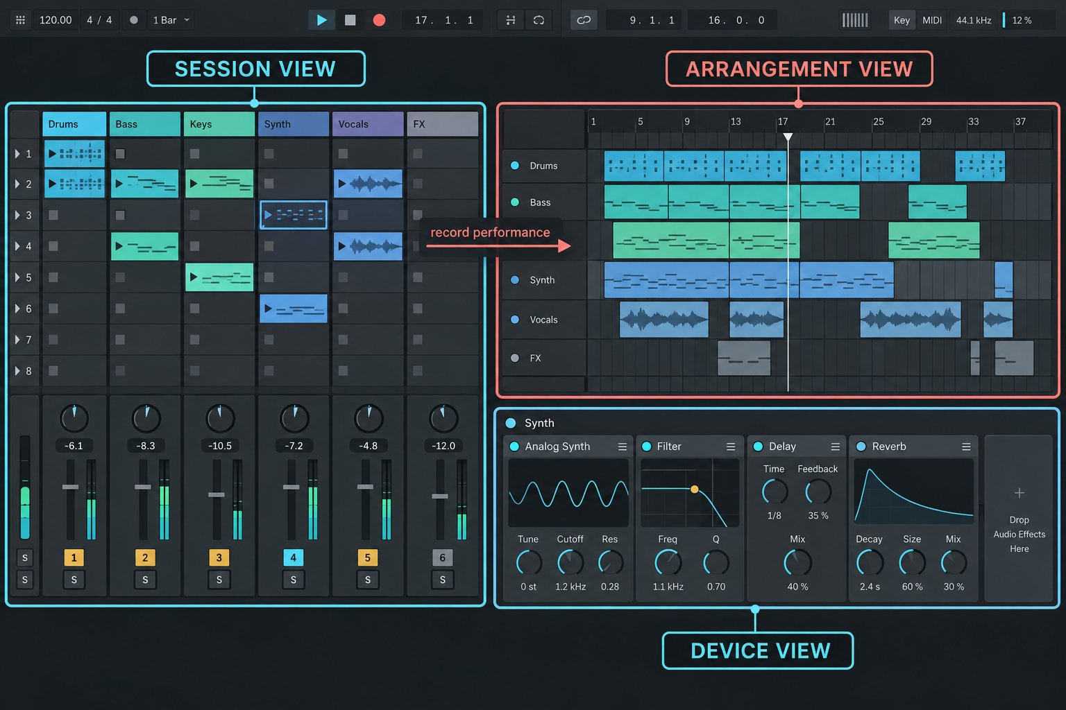Select the Vocals track header
The width and height of the screenshot is (1066, 710).
tap(368, 124)
